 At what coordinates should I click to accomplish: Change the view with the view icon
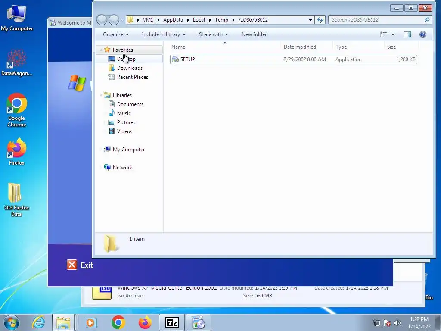383,34
